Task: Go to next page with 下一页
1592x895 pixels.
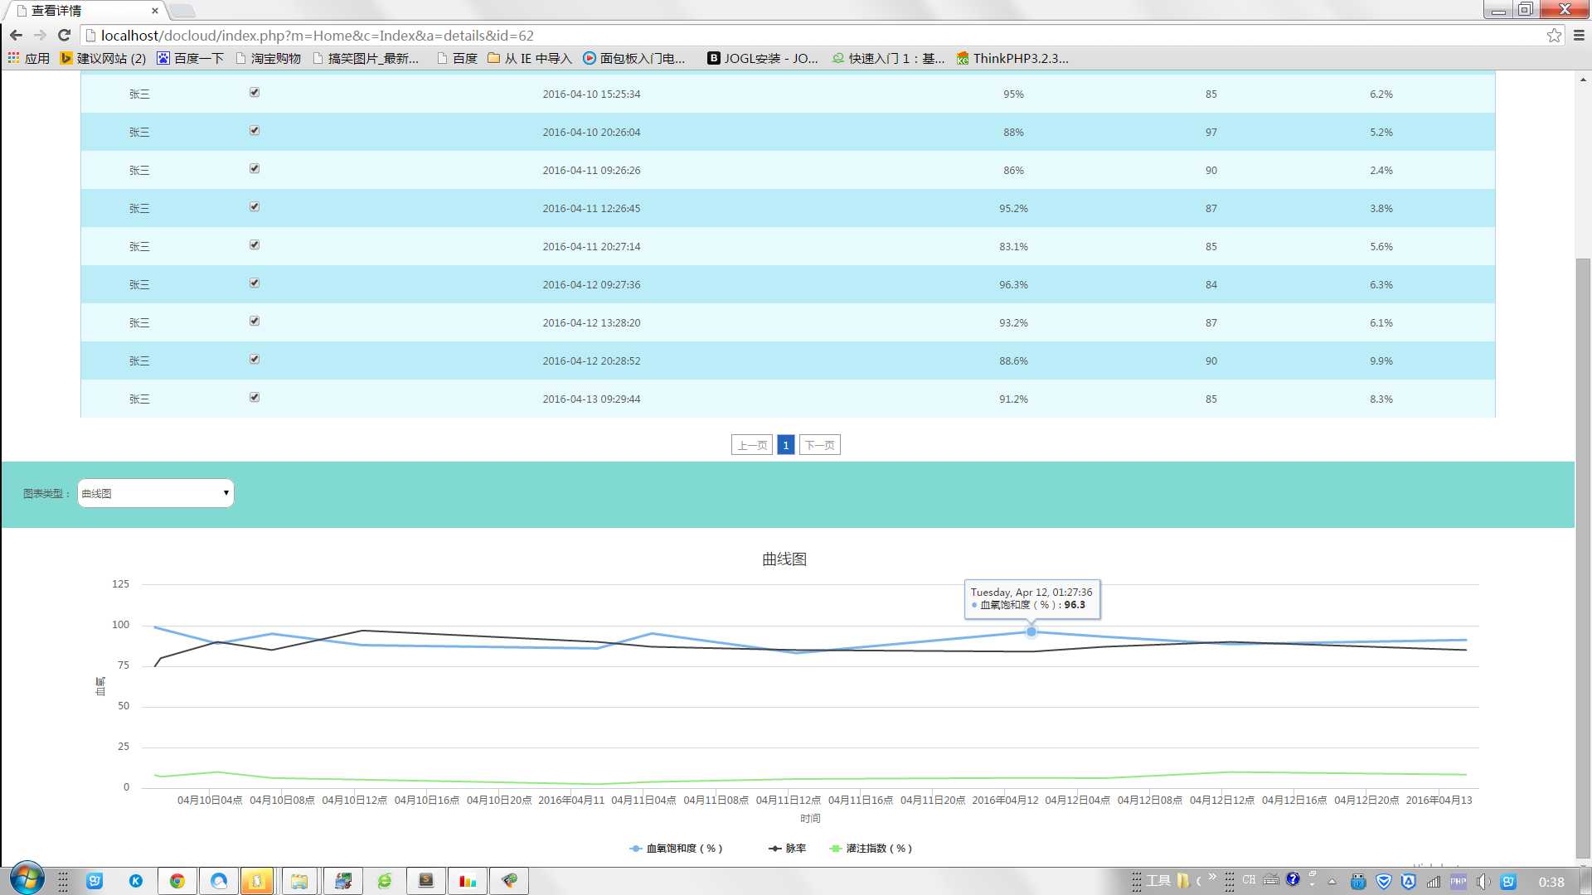Action: pyautogui.click(x=820, y=445)
